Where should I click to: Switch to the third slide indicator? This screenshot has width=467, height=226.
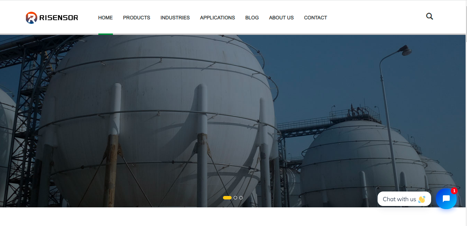tap(241, 198)
